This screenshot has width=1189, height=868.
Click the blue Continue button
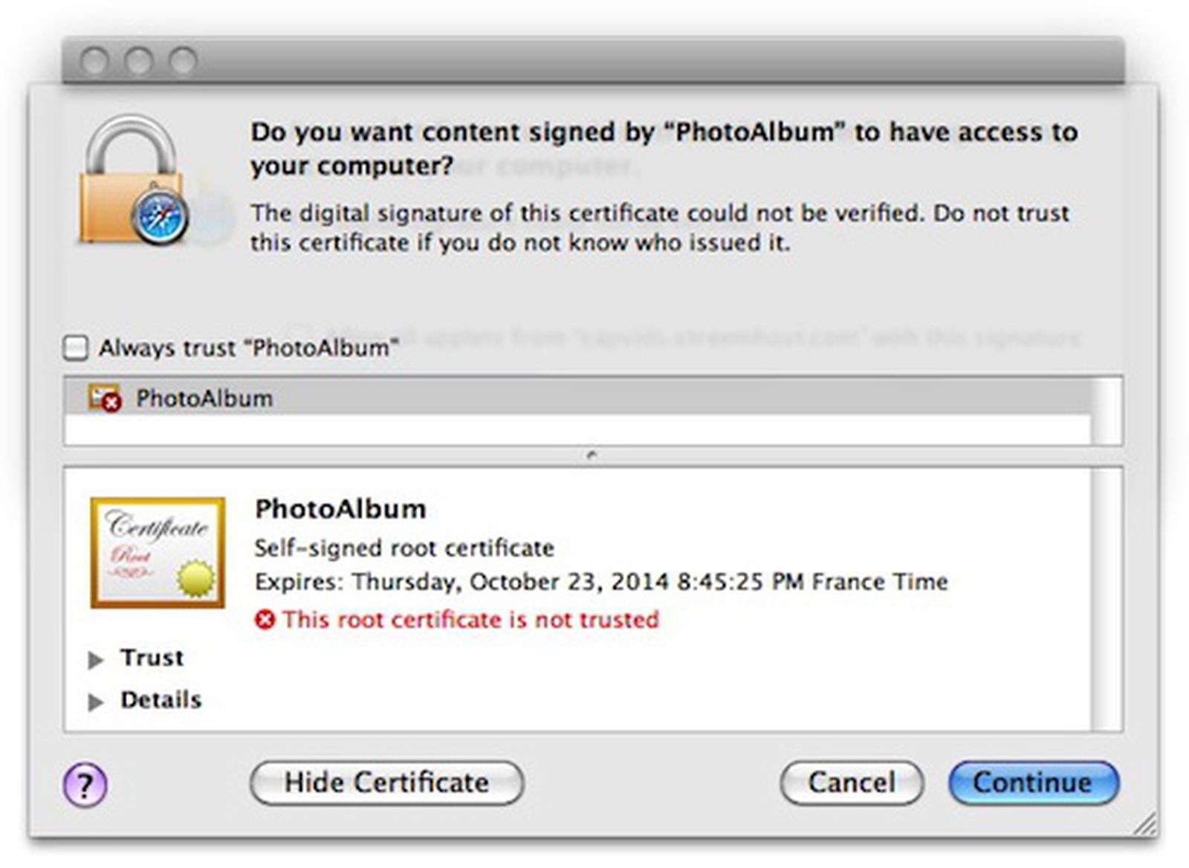click(x=1033, y=783)
